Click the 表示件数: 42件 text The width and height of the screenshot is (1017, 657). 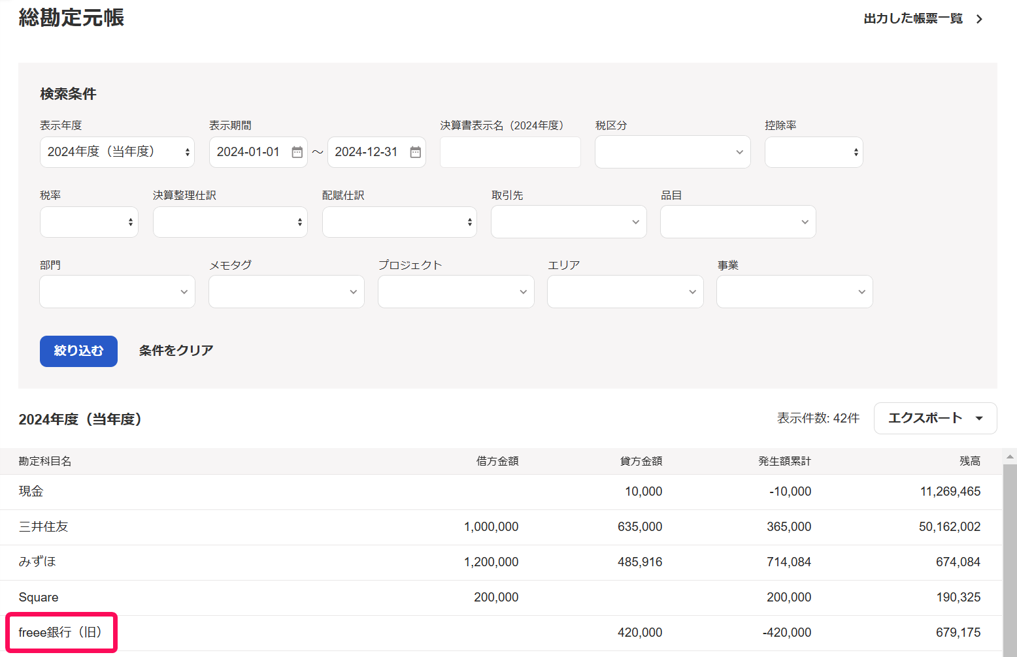coord(818,419)
